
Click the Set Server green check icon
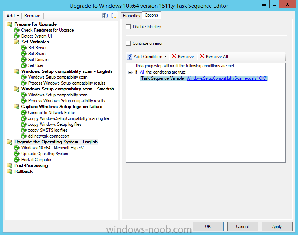(24, 48)
